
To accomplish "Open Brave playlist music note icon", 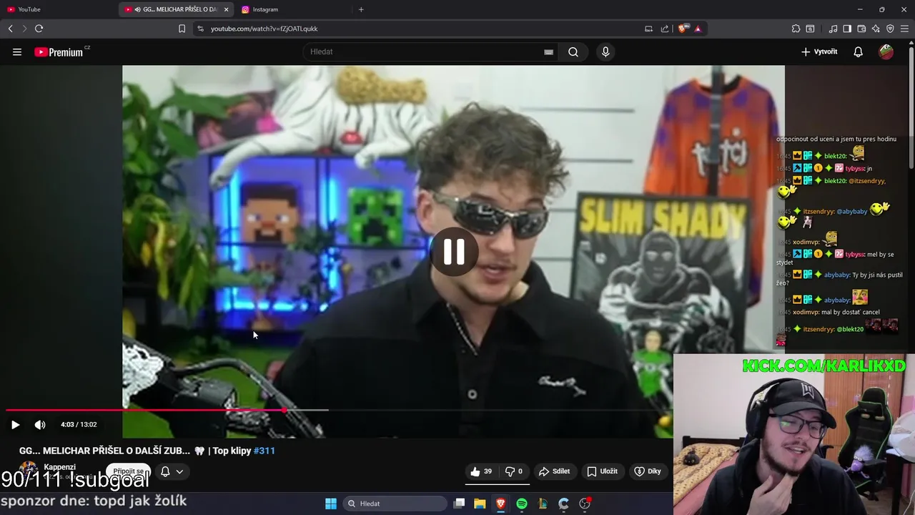I will pyautogui.click(x=833, y=29).
